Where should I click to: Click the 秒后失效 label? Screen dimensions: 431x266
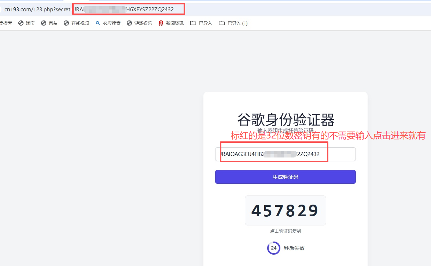coord(294,248)
